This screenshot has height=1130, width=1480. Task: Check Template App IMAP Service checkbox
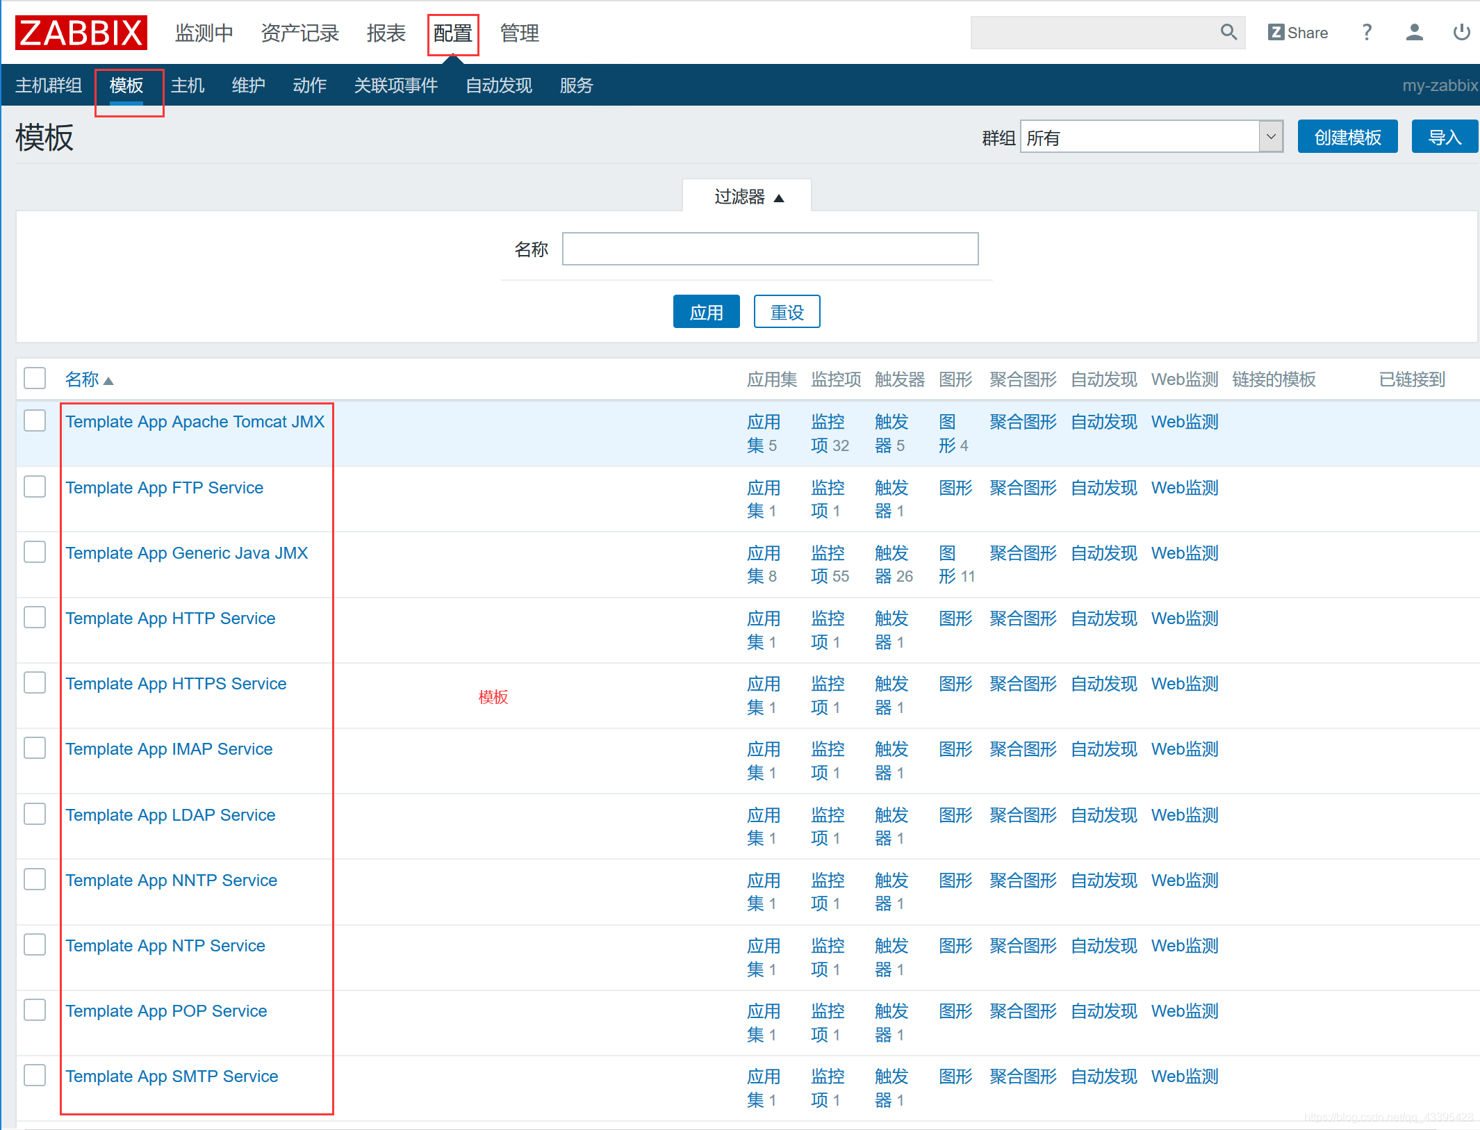[x=35, y=748]
